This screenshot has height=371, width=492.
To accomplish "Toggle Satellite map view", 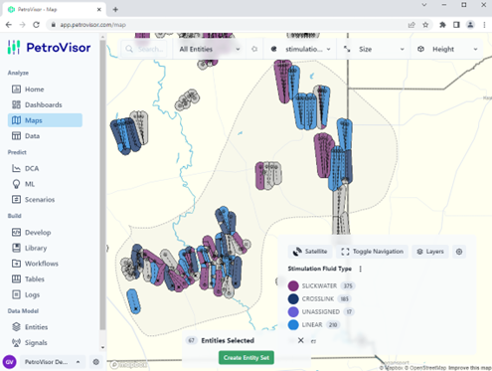I will (310, 252).
